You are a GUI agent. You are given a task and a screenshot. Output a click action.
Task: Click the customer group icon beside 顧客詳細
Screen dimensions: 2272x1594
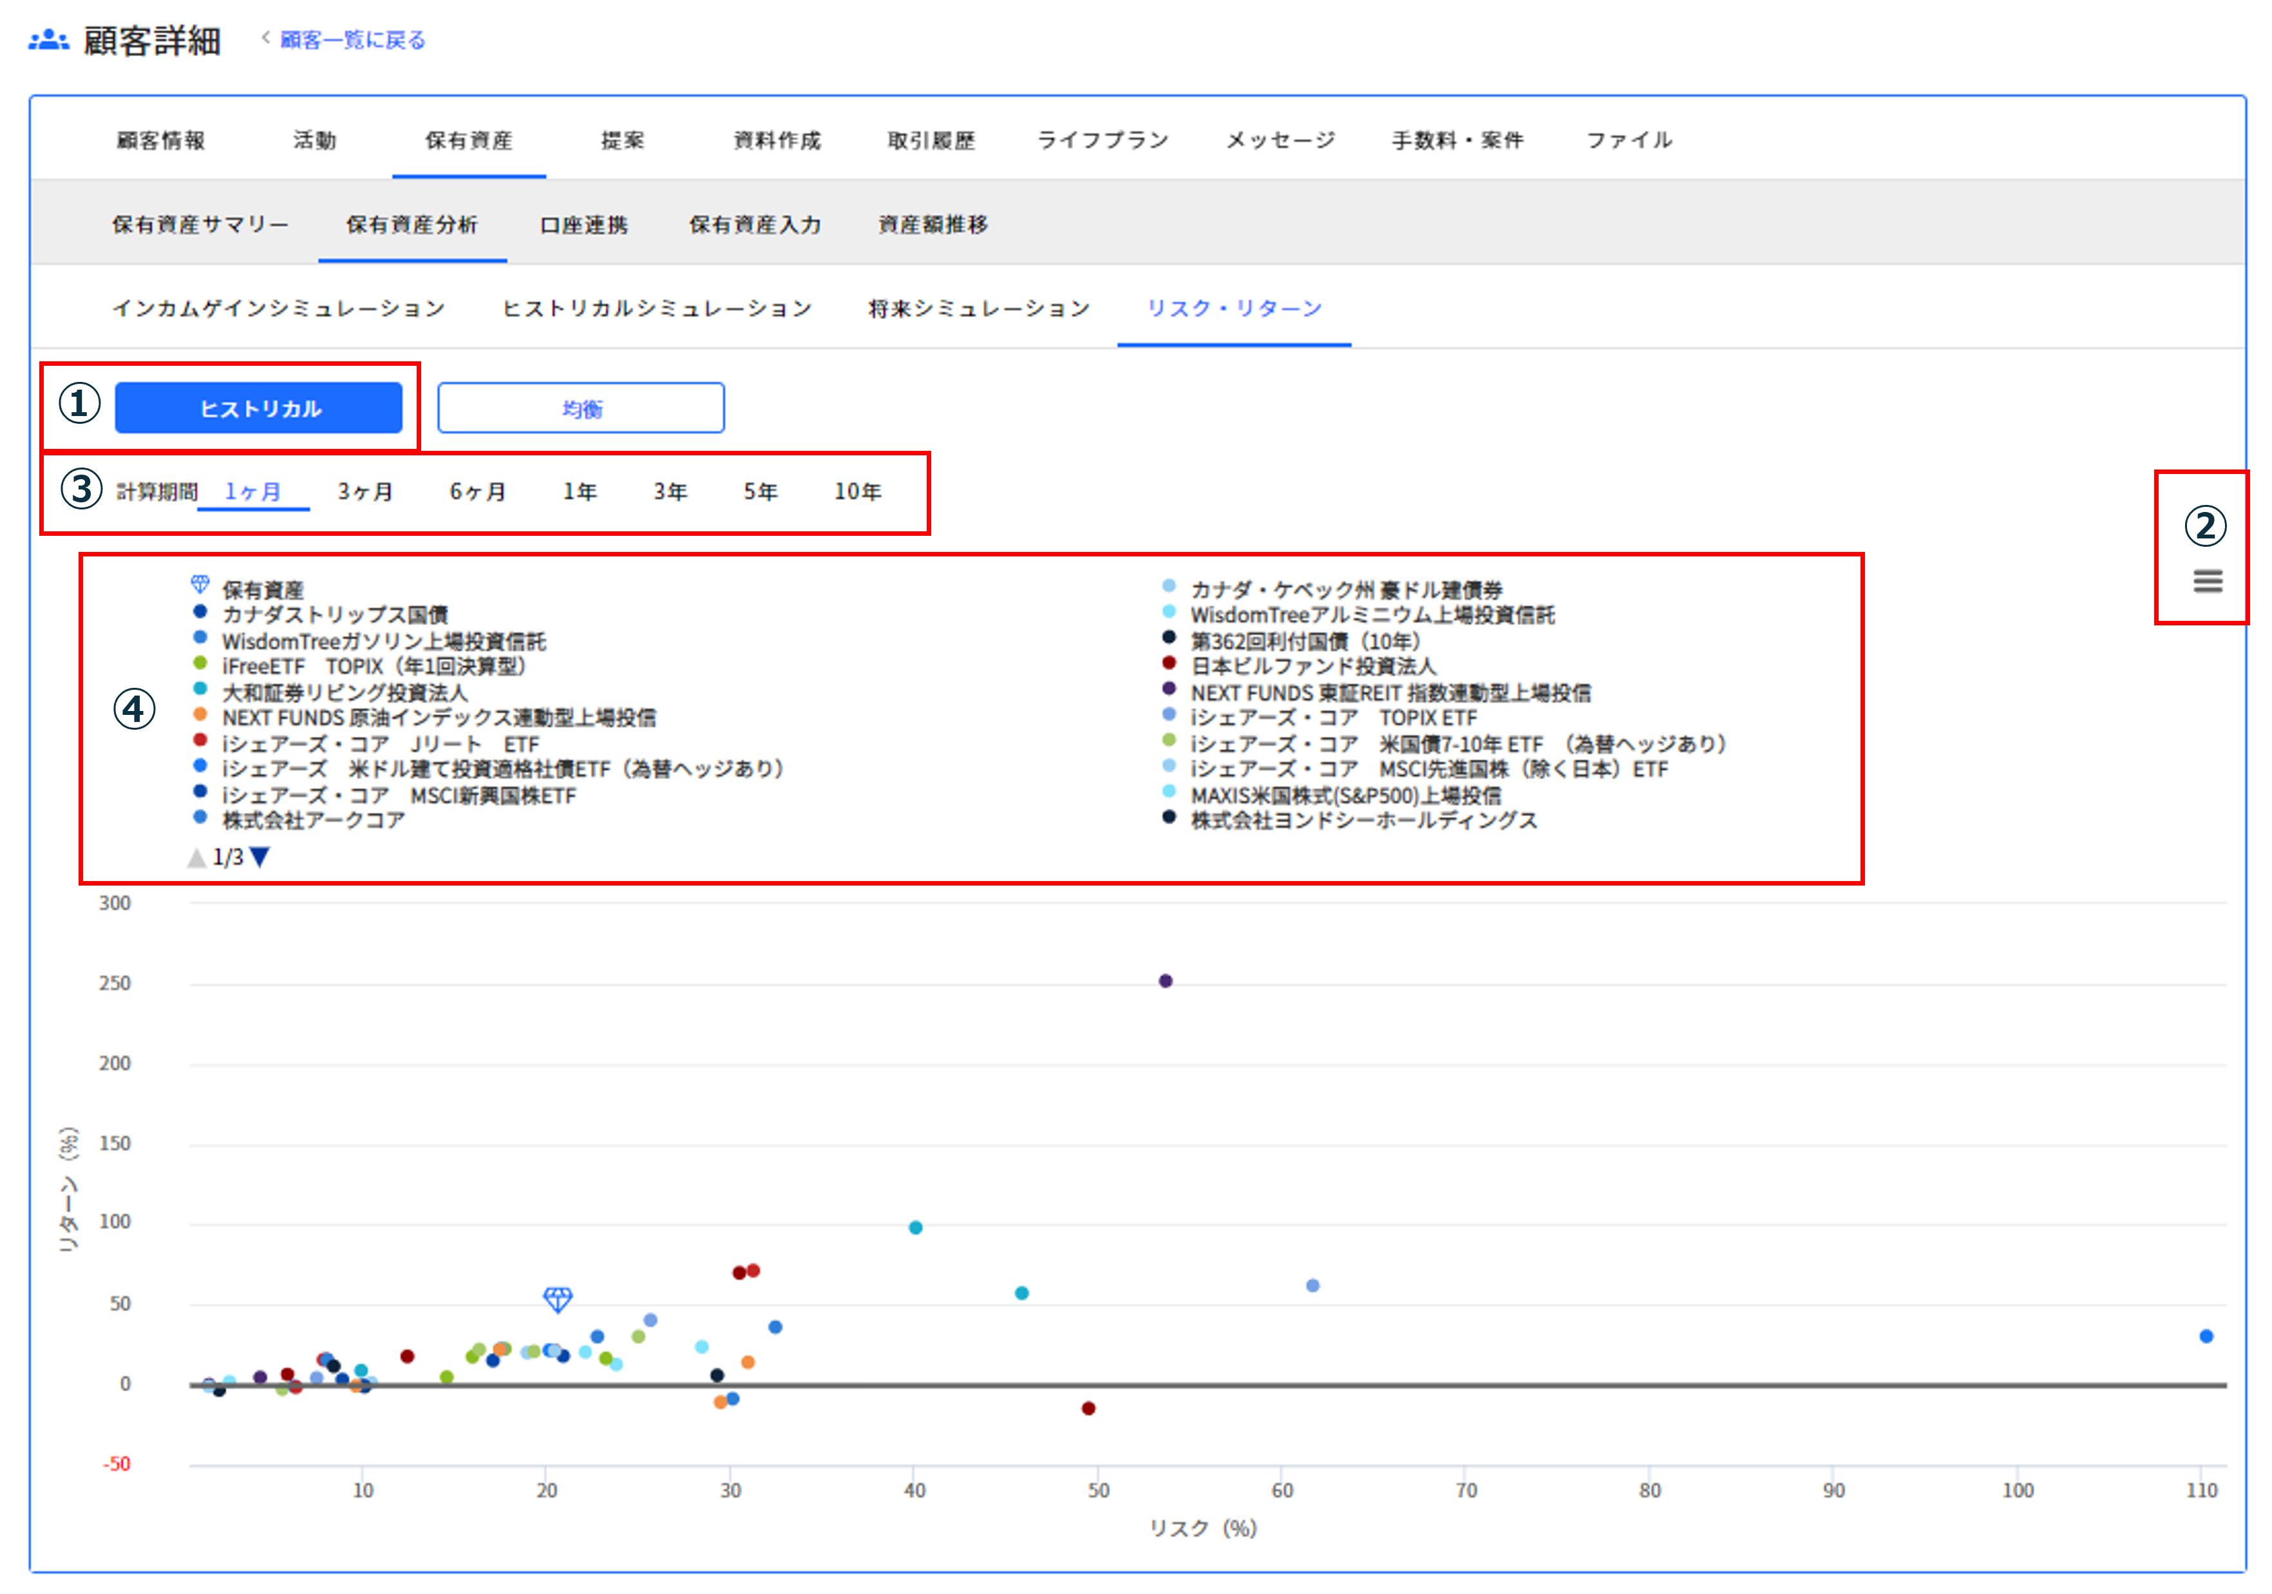pyautogui.click(x=48, y=41)
